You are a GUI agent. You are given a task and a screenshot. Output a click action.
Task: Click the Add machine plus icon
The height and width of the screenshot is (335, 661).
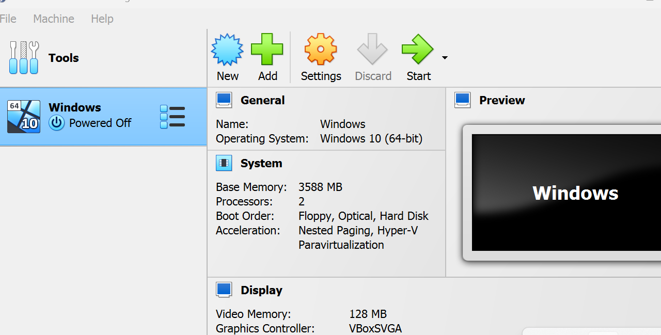267,50
